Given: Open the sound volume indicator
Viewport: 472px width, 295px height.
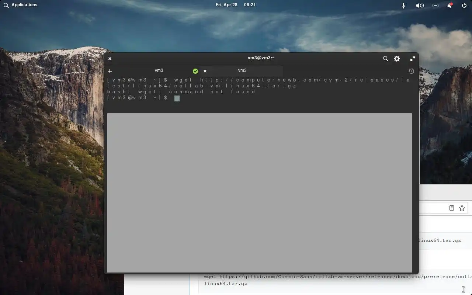Looking at the screenshot, I should 420,6.
